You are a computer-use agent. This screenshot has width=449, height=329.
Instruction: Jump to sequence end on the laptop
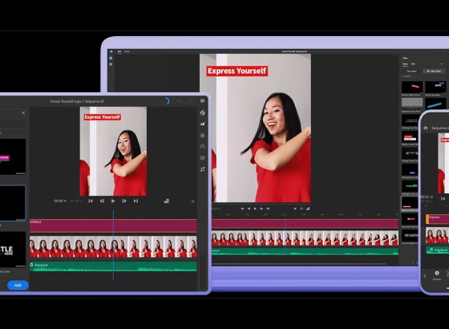268,209
